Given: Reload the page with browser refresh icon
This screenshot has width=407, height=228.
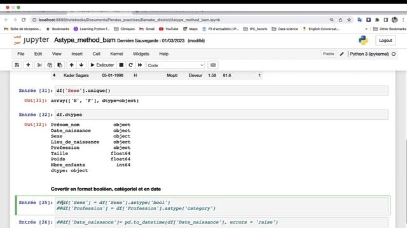Looking at the screenshot, I should coord(24,20).
